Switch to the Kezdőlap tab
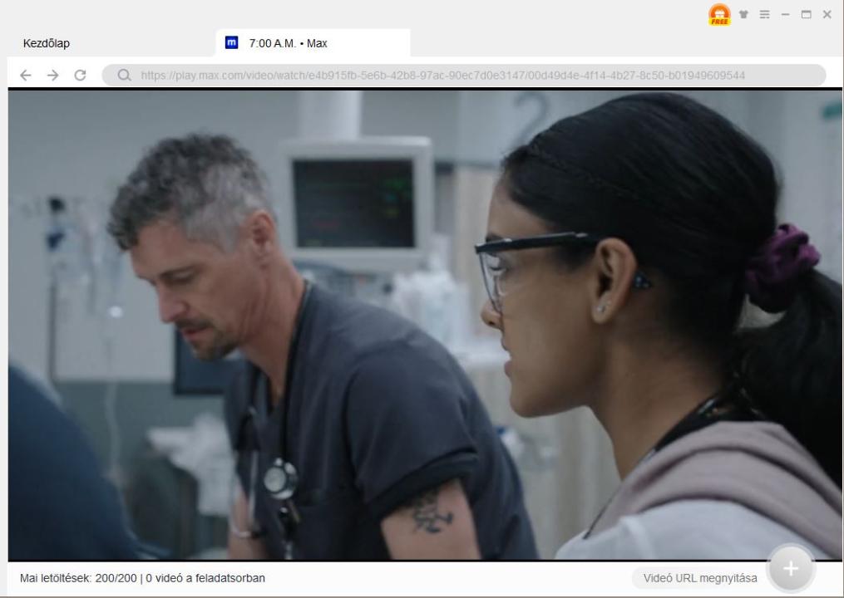This screenshot has width=844, height=598. click(47, 43)
